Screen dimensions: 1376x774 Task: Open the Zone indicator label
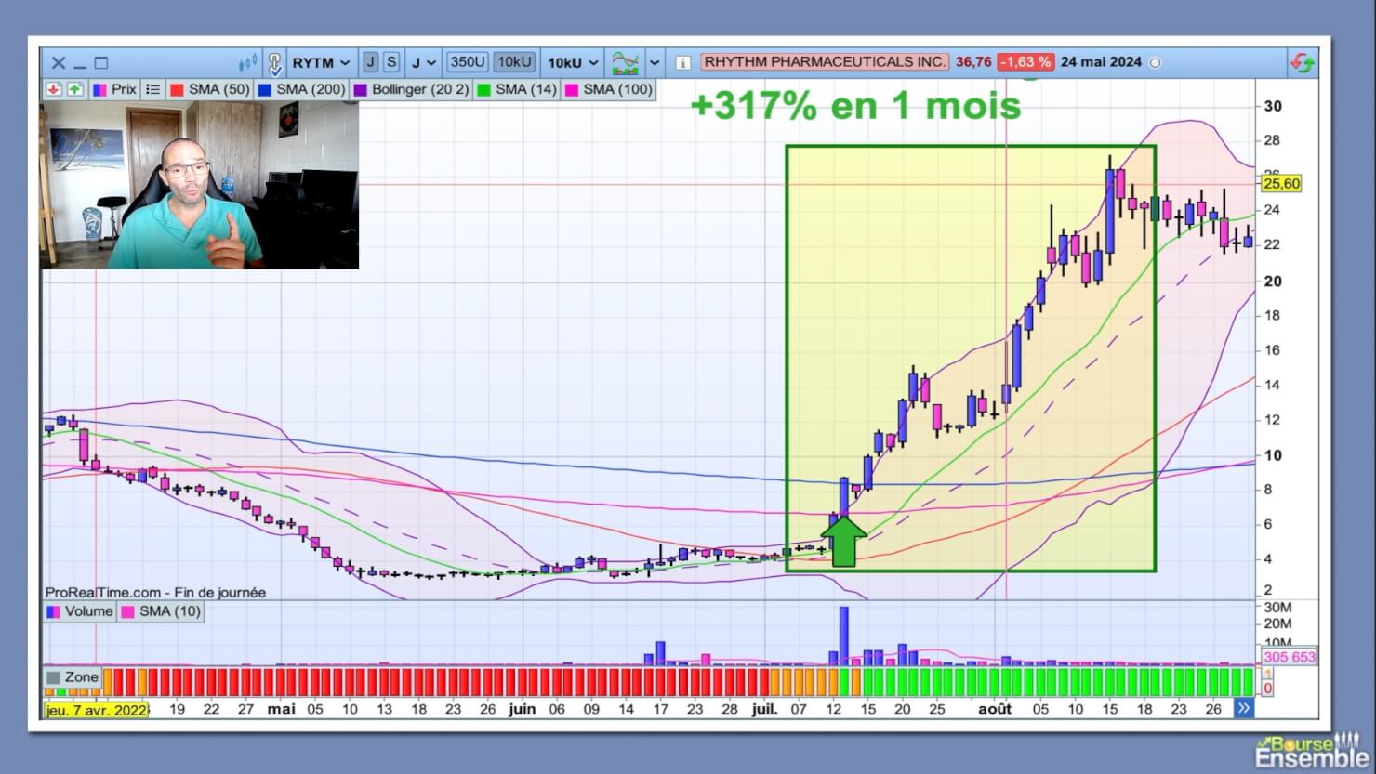[x=73, y=677]
